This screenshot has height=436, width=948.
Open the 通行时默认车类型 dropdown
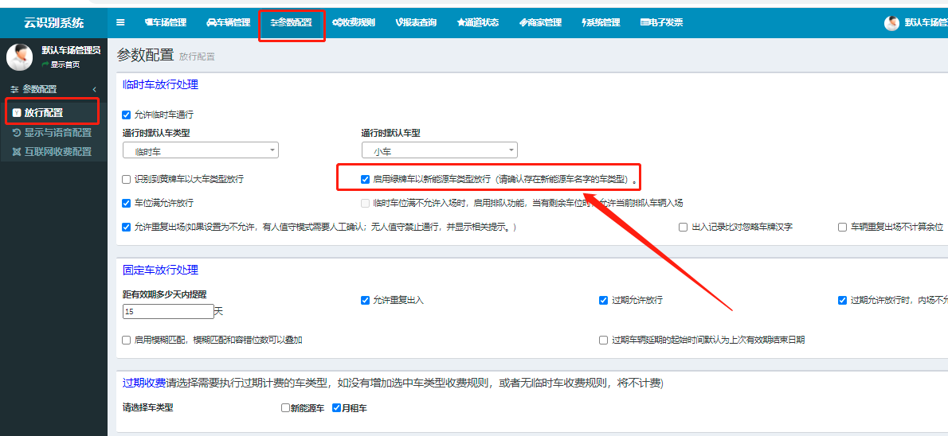(201, 150)
